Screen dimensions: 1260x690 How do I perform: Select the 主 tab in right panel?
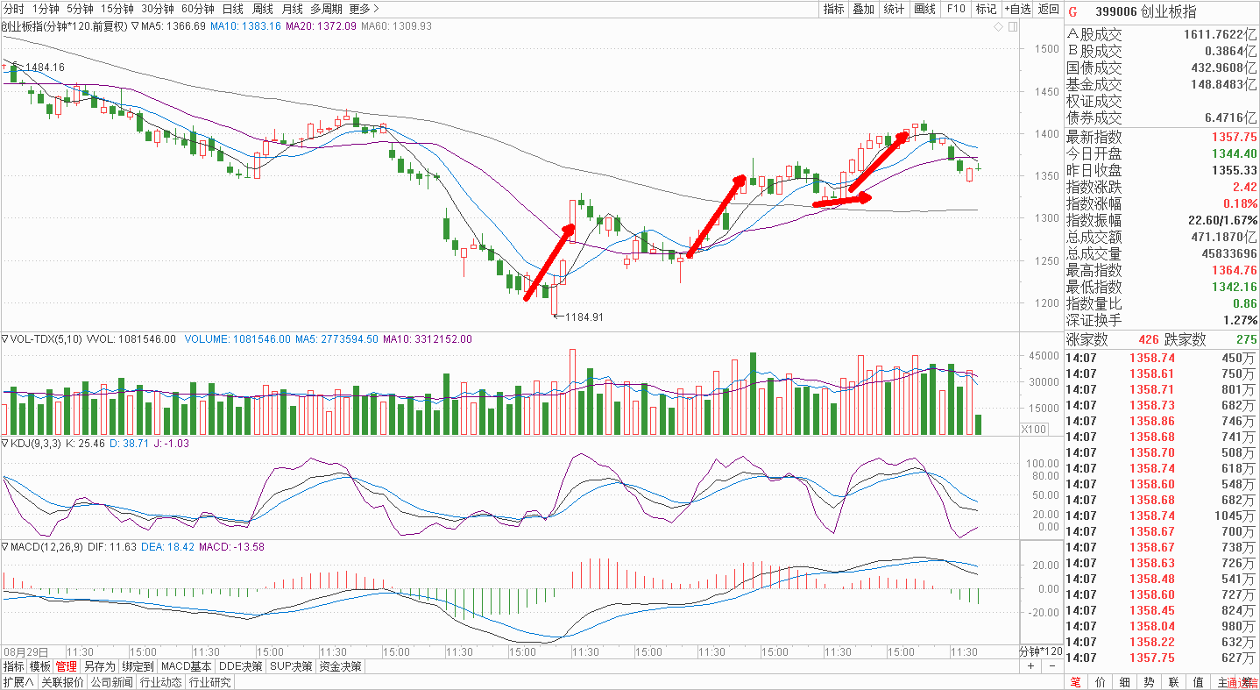pyautogui.click(x=1221, y=682)
